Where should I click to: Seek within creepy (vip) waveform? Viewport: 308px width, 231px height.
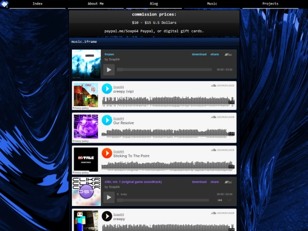(168, 102)
